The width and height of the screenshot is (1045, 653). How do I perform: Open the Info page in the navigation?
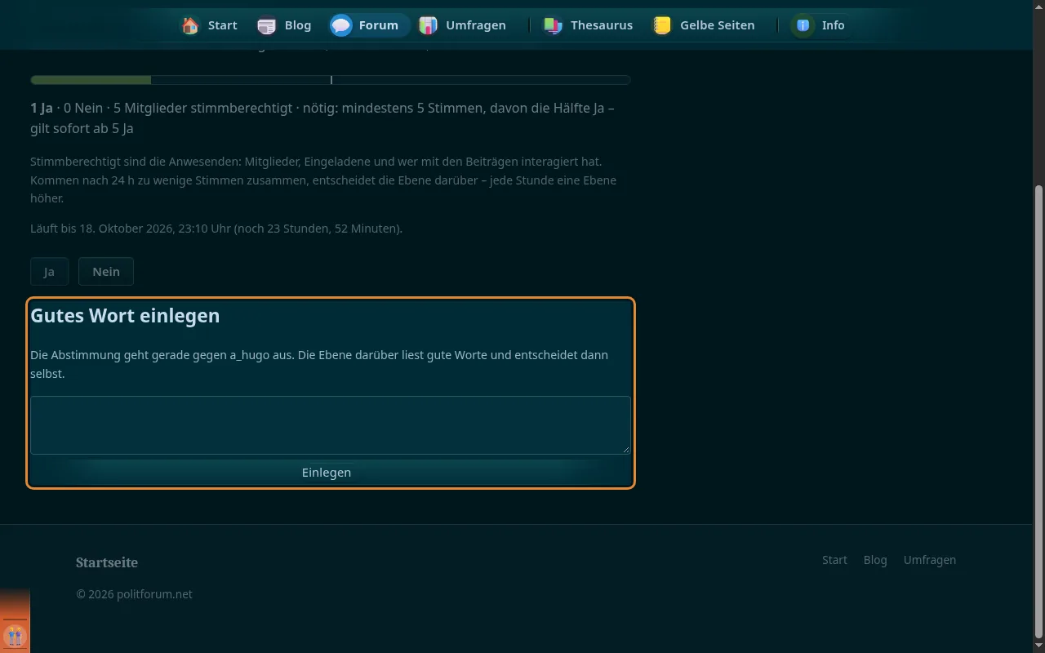coord(820,25)
